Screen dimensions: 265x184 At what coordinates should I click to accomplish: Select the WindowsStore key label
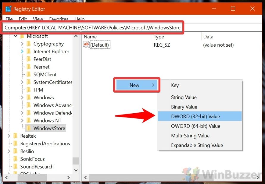click(49, 128)
